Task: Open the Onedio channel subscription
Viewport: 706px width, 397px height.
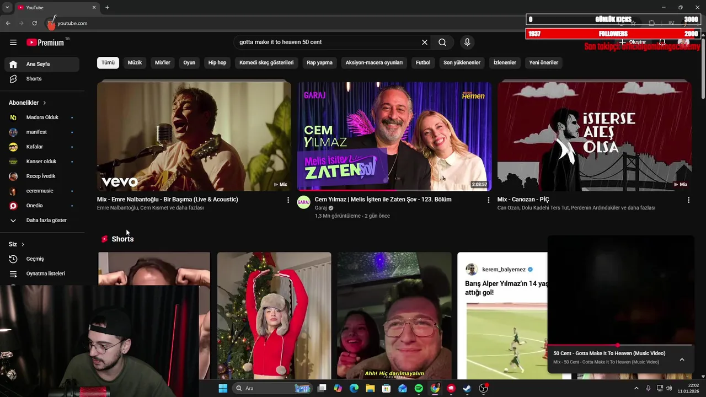Action: click(42, 206)
